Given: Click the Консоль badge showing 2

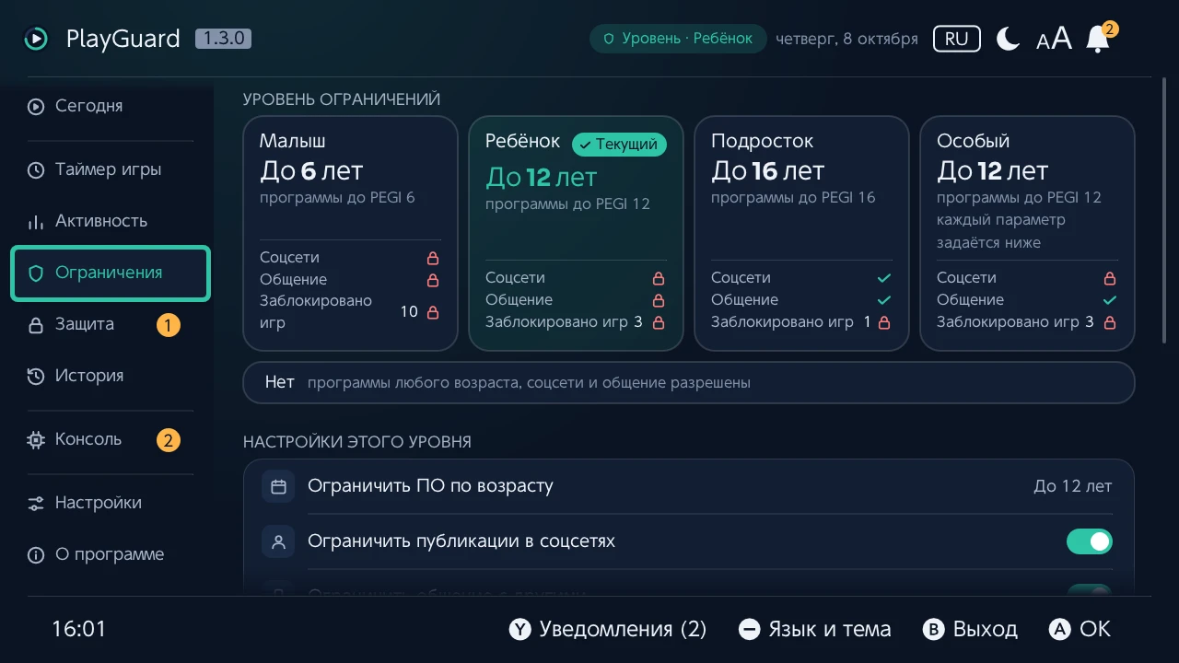Looking at the screenshot, I should point(168,440).
